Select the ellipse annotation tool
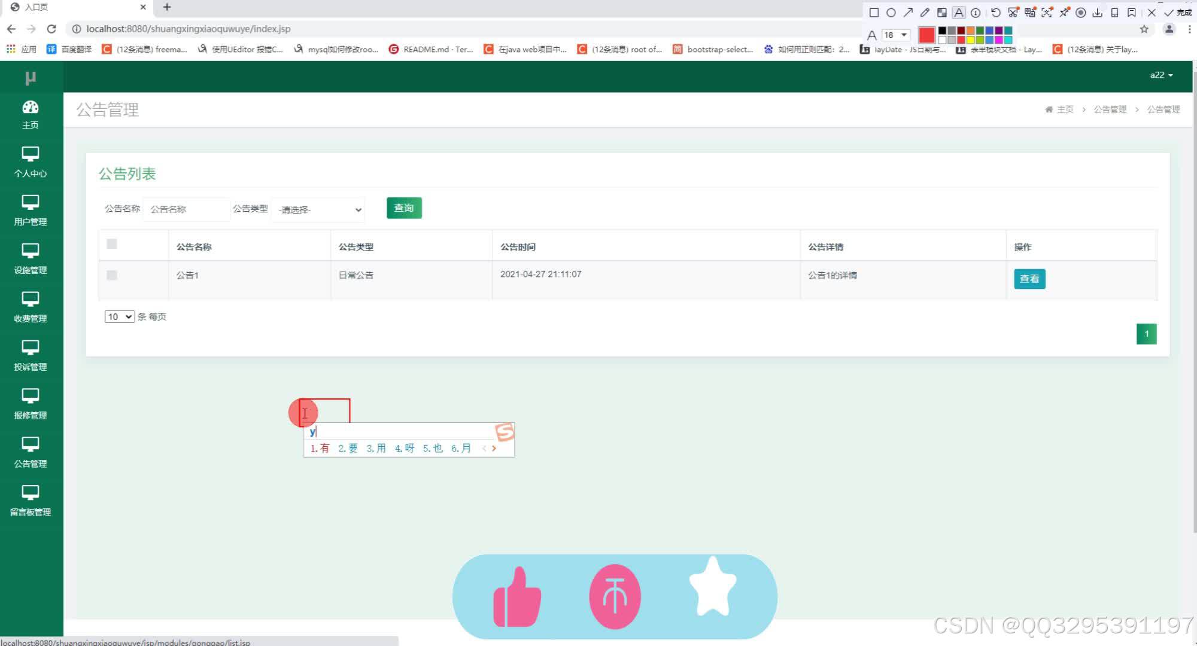This screenshot has height=646, width=1197. (x=891, y=13)
